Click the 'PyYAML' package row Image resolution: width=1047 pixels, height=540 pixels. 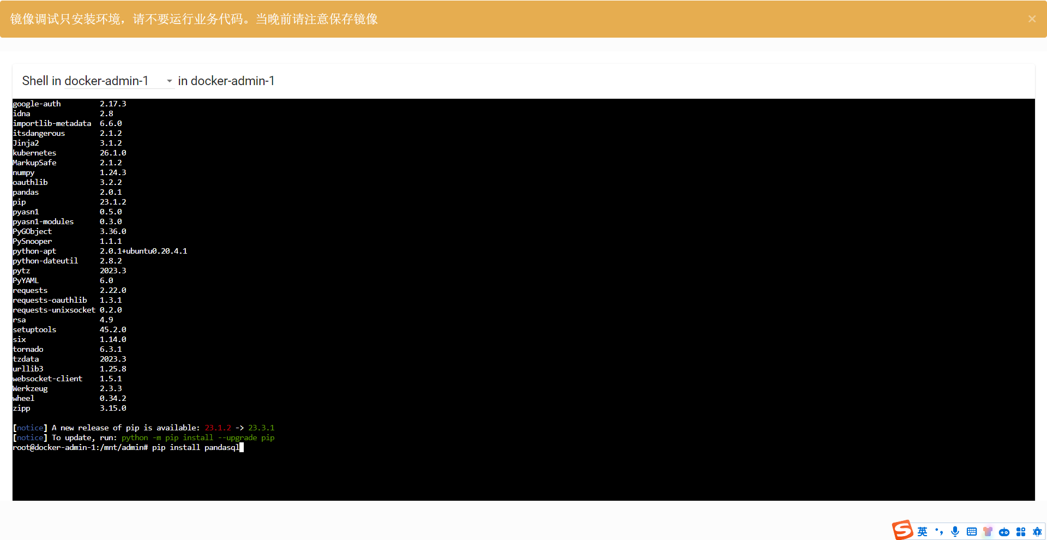63,280
